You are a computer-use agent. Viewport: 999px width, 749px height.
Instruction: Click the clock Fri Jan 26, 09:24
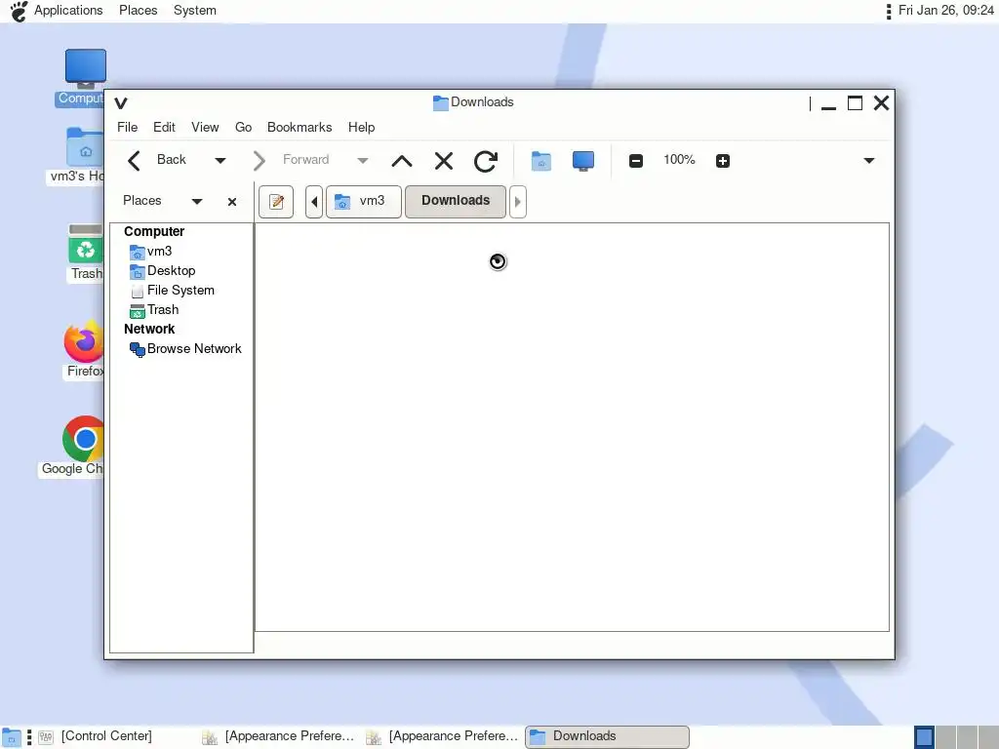(x=945, y=10)
